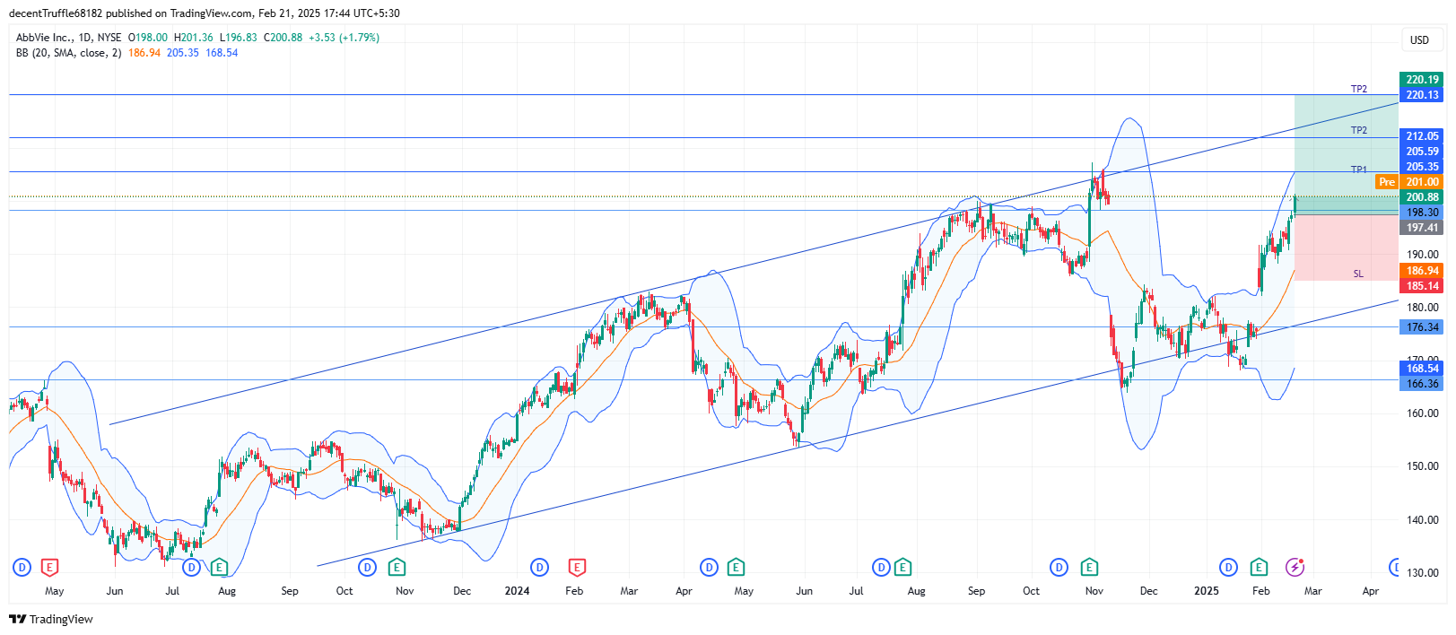Click the TP1 label on the chart

pos(1359,170)
